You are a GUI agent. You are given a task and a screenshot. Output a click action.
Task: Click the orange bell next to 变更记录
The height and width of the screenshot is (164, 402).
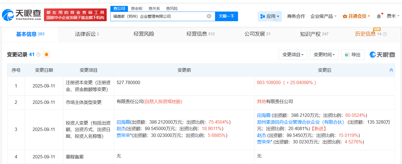pyautogui.click(x=46, y=54)
